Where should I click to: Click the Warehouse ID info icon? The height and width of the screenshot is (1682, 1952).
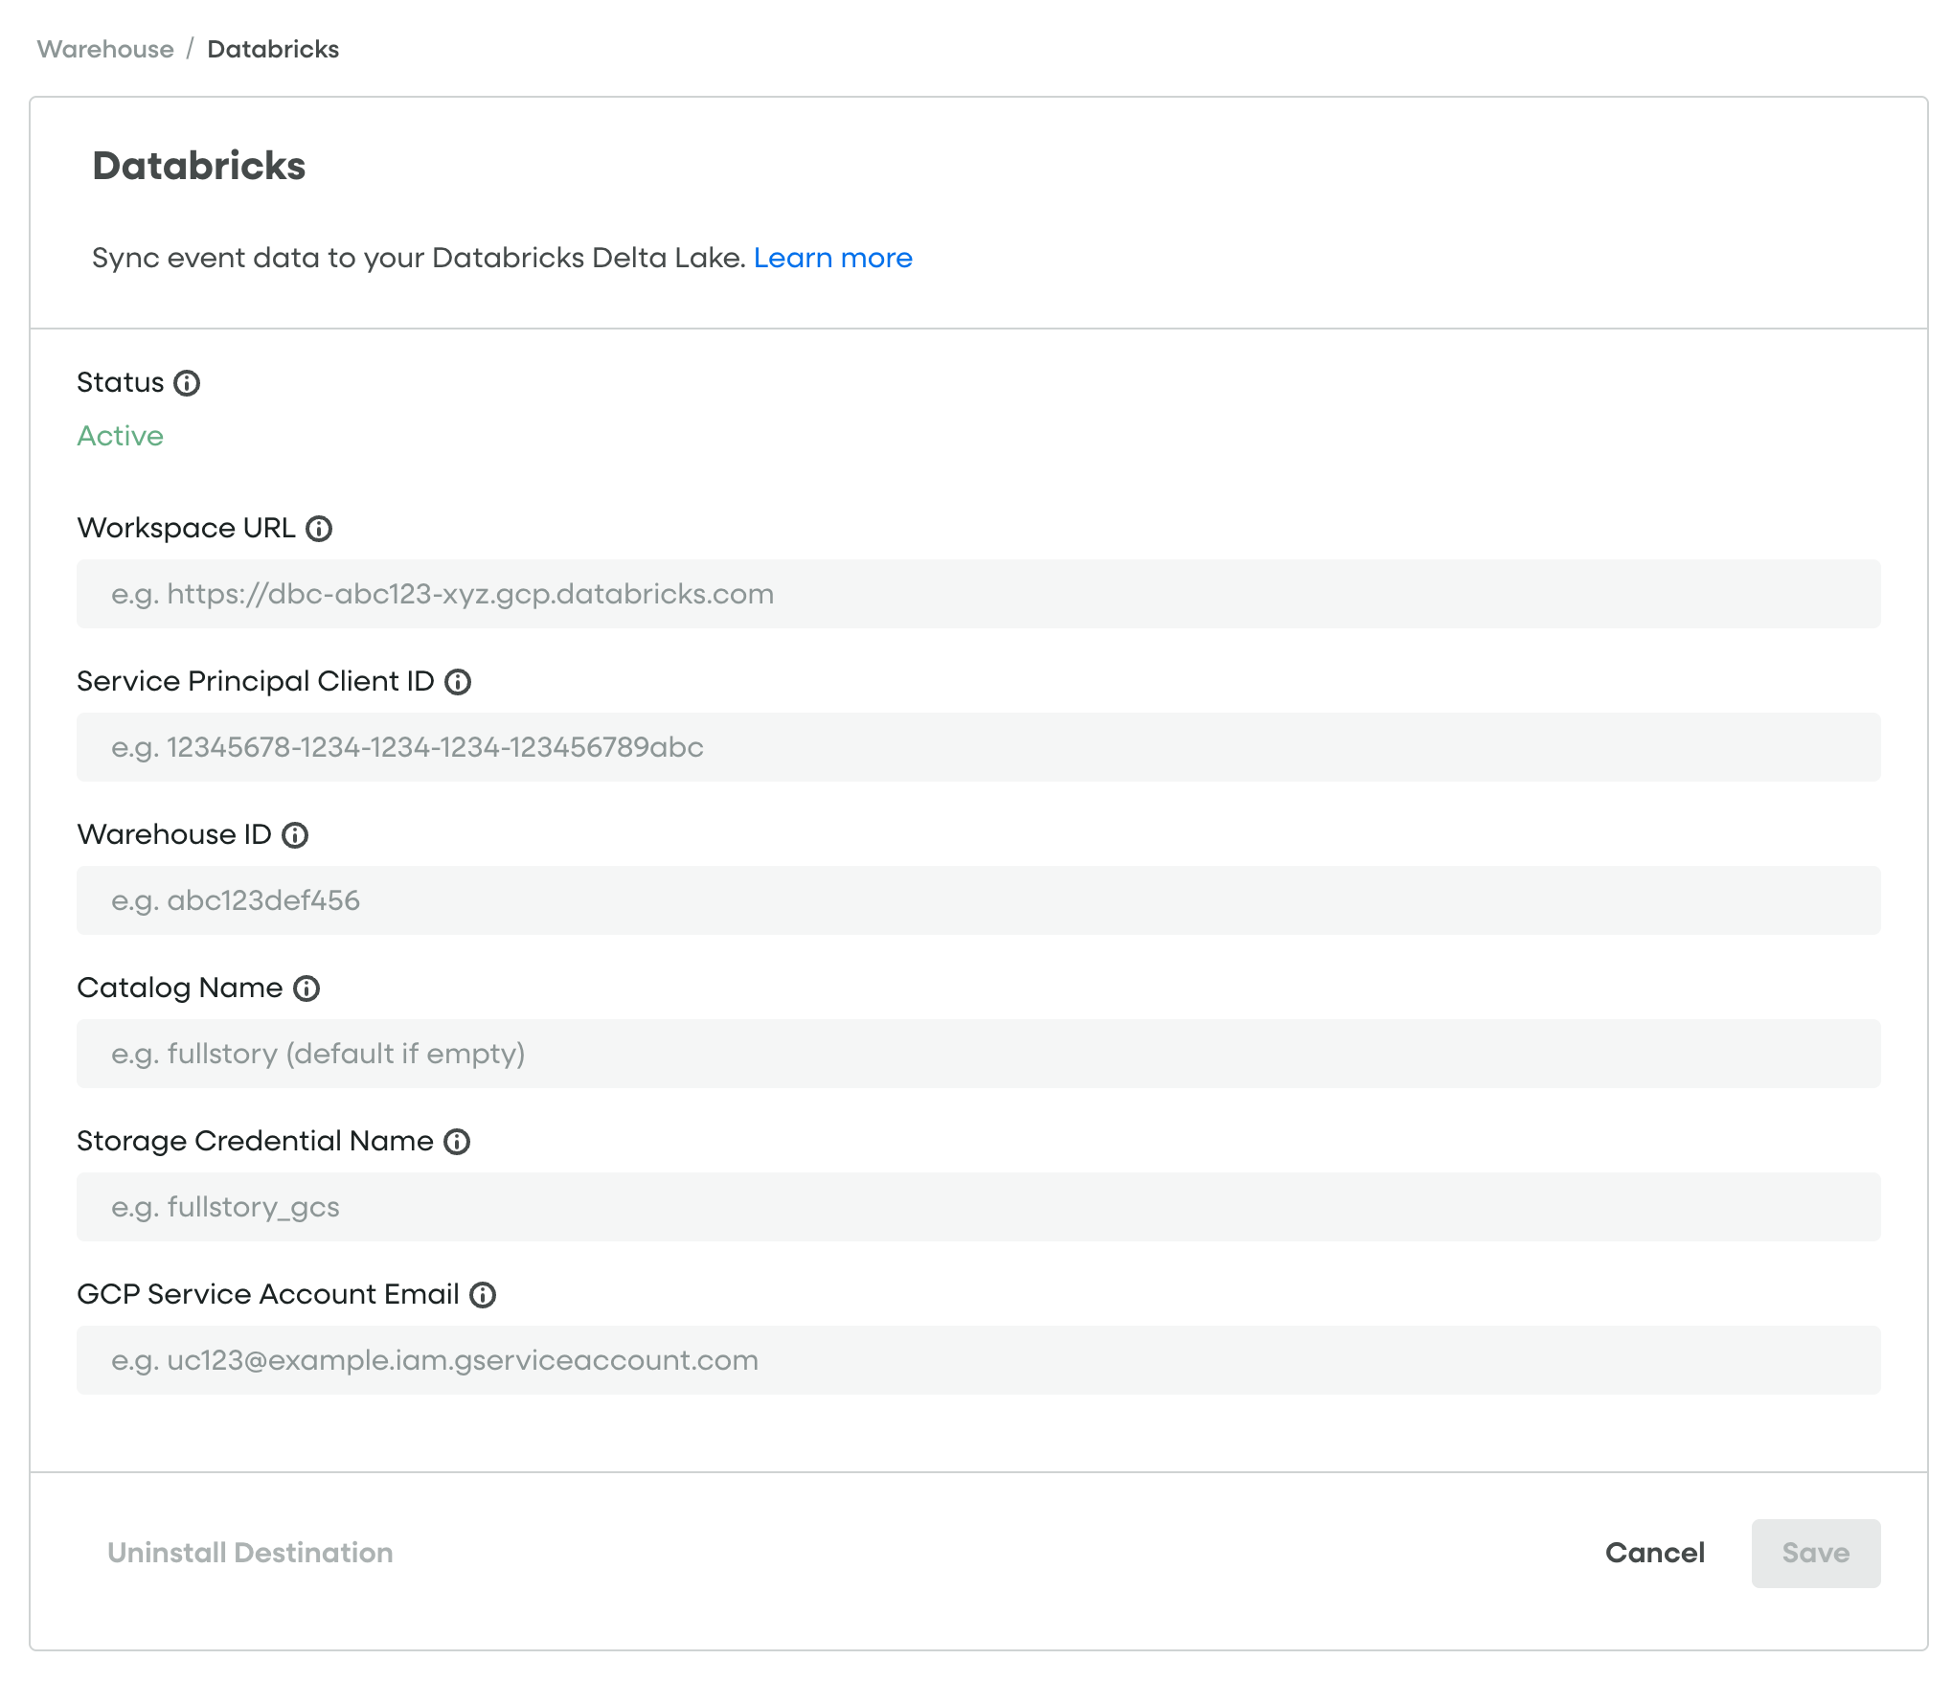click(x=295, y=835)
